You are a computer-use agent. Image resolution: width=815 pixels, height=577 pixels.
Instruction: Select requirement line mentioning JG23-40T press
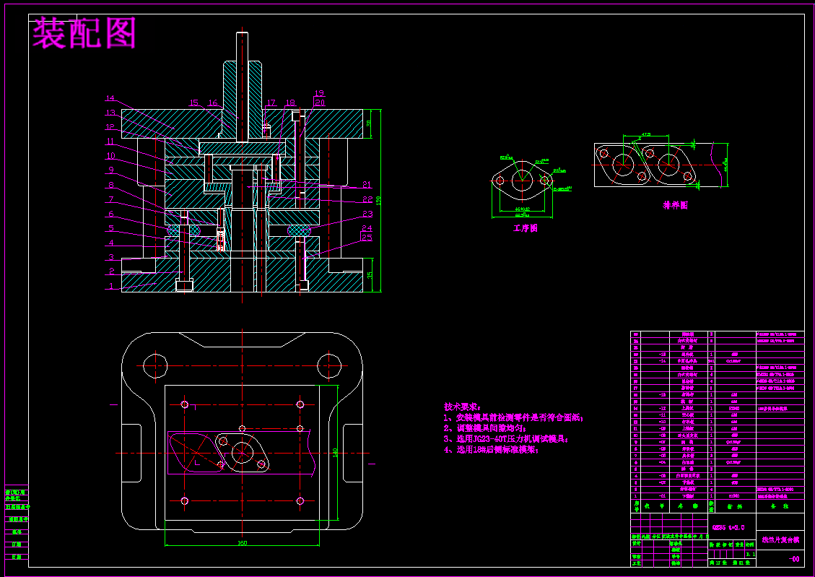coord(506,439)
